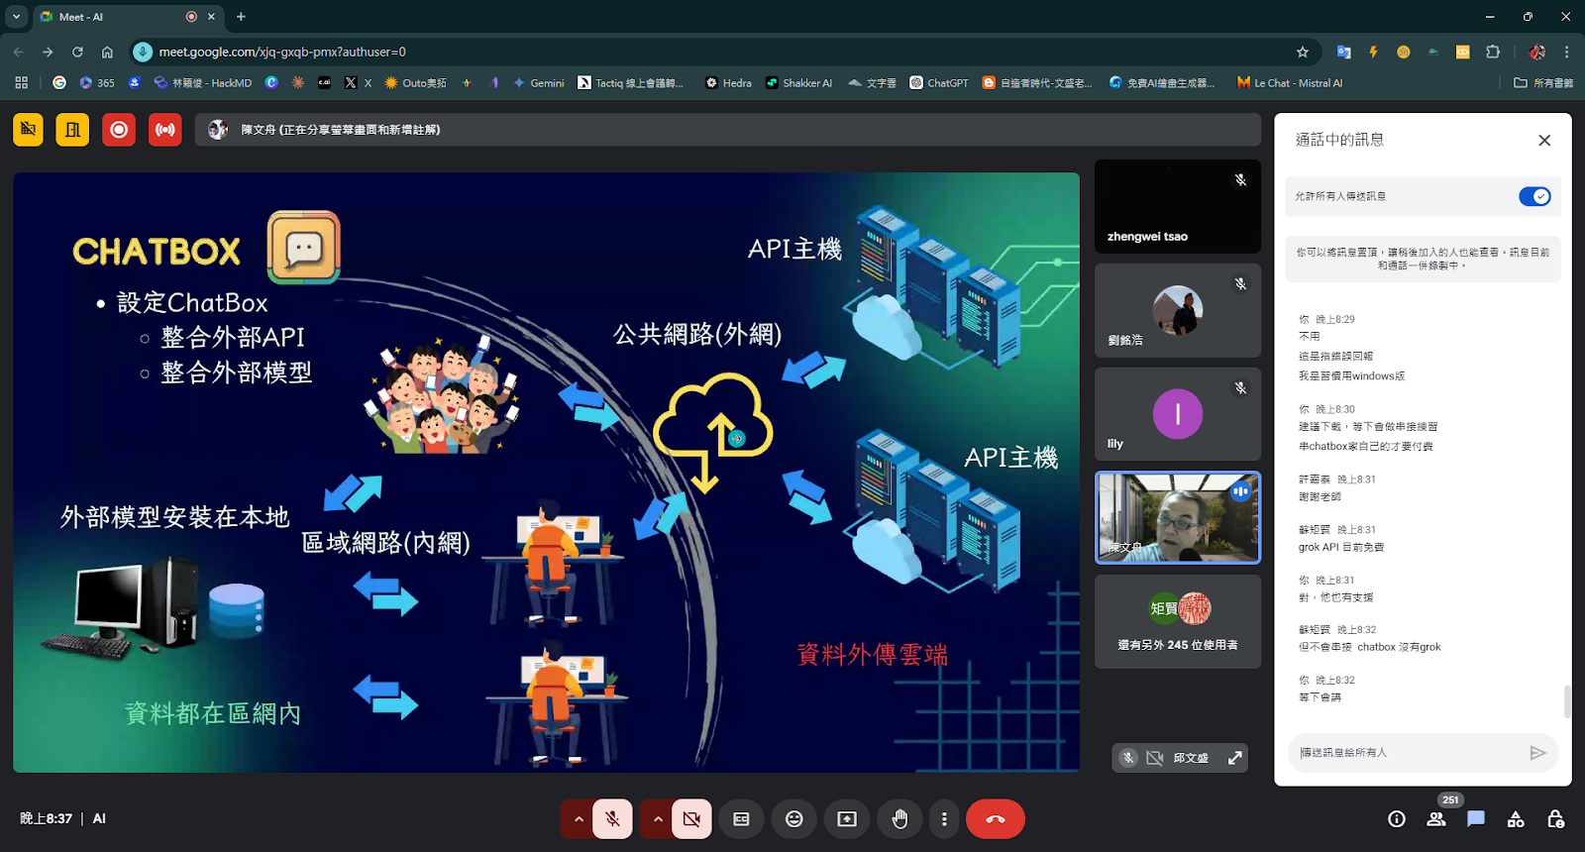Click send message arrow

pos(1537,753)
